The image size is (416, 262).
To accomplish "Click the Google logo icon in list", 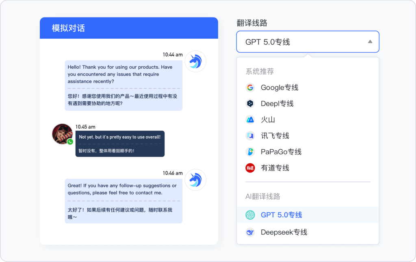I will tap(250, 87).
